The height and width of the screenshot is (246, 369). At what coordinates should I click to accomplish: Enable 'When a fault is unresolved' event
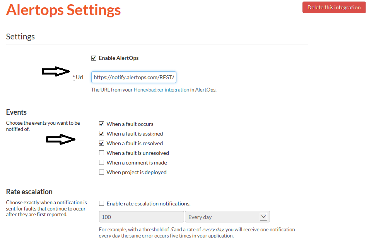coord(102,153)
